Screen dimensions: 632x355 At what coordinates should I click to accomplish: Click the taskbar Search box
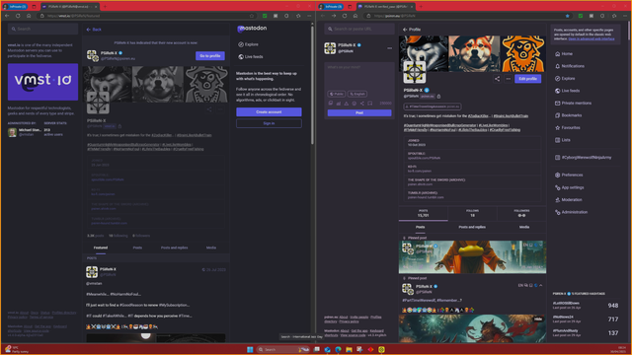click(x=283, y=349)
